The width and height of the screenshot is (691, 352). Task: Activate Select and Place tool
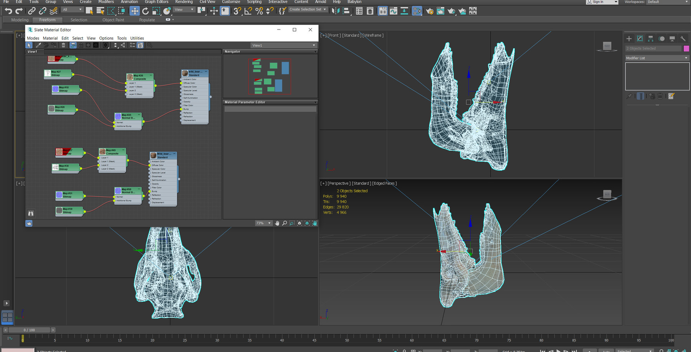tap(167, 11)
